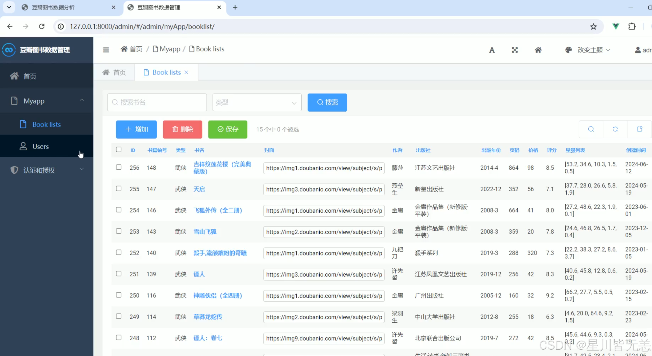The width and height of the screenshot is (652, 356).
Task: Click the blue 增加 add button
Action: (x=136, y=129)
